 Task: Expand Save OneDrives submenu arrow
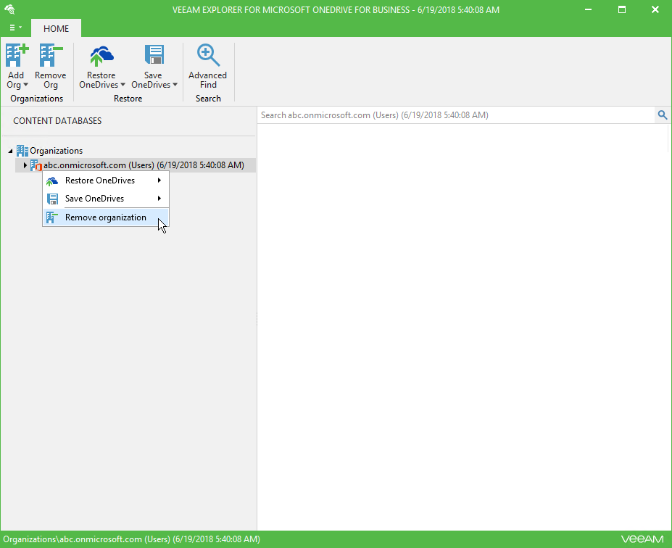pyautogui.click(x=159, y=199)
